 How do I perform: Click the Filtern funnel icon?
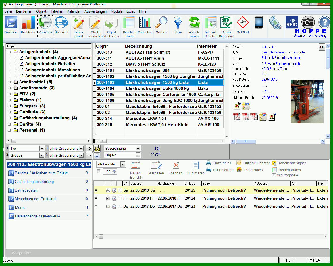point(178,26)
